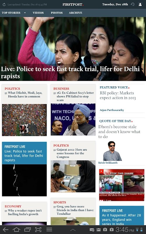Tap the Android back arrow
Viewport: 146px width, 234px height.
pos(6,230)
